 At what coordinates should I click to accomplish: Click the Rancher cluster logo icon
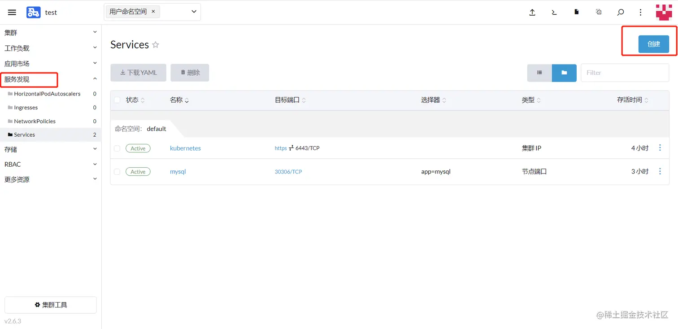pos(33,12)
